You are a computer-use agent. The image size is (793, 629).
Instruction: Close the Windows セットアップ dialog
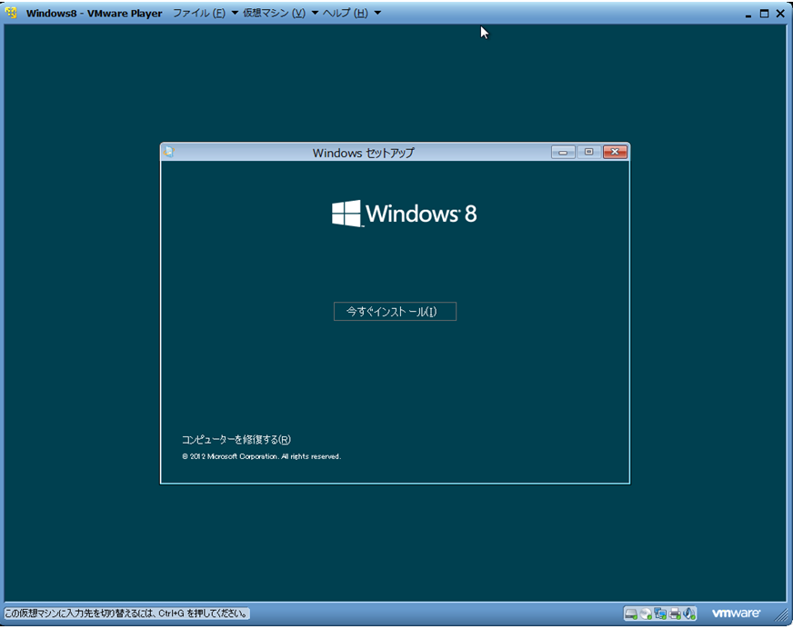pos(615,152)
